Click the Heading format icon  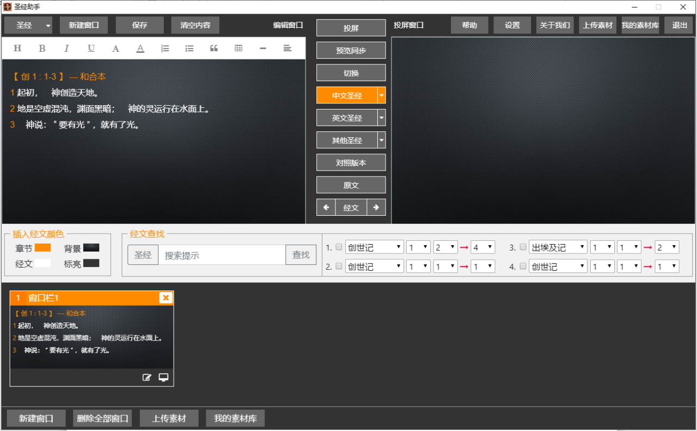point(17,48)
